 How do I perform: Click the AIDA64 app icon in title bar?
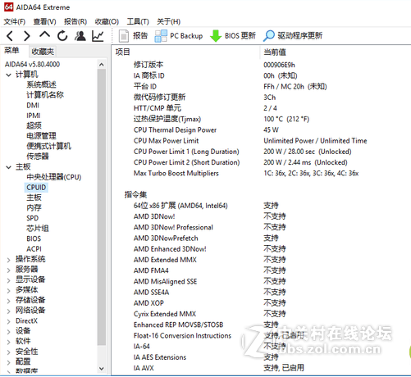pos(8,7)
